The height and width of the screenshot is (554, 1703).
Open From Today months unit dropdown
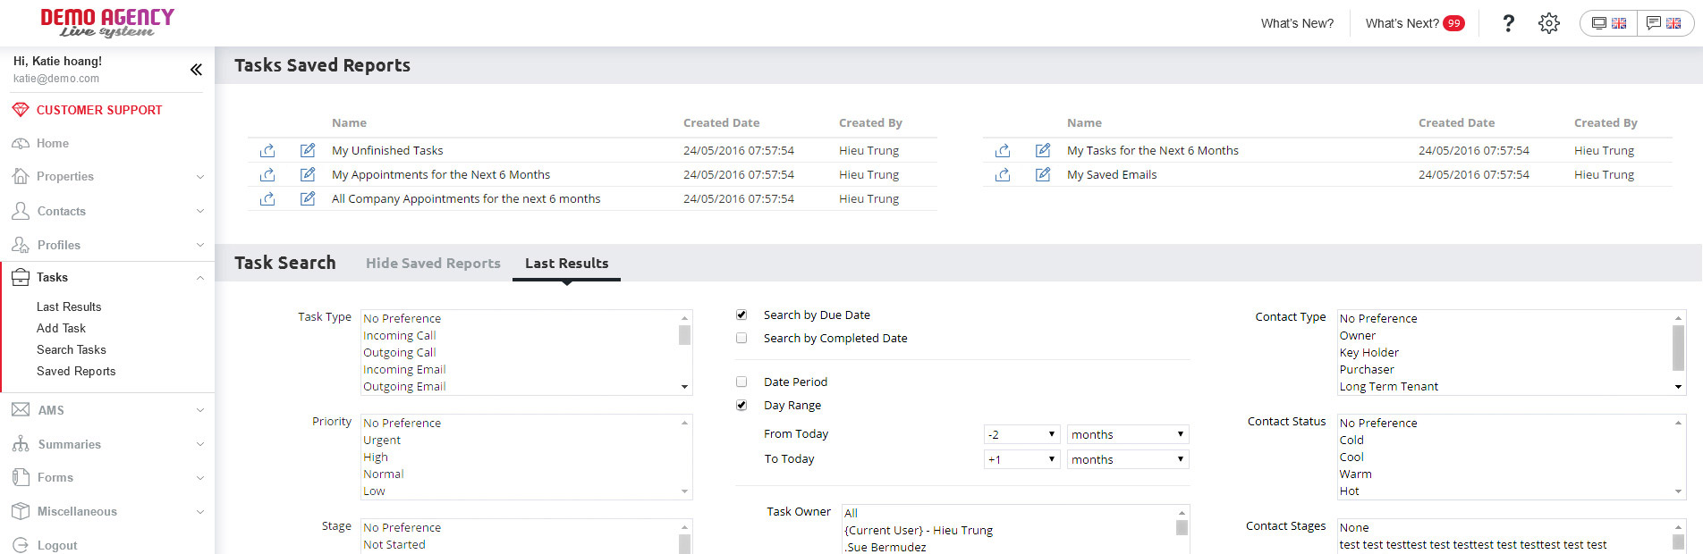coord(1128,434)
